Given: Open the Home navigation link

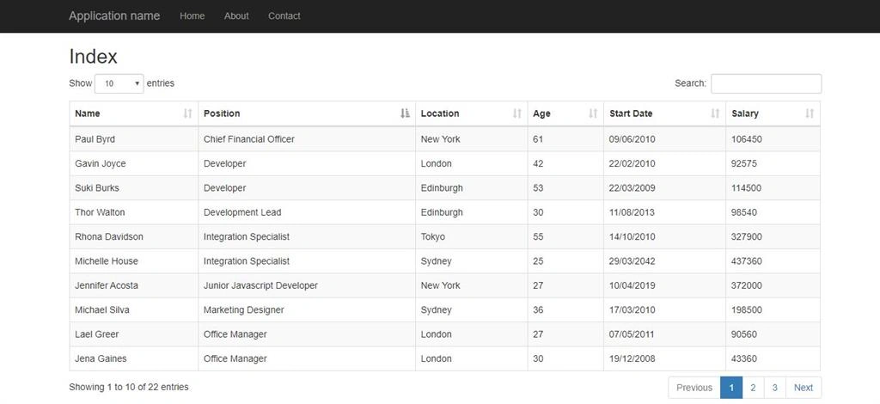Looking at the screenshot, I should pos(192,16).
